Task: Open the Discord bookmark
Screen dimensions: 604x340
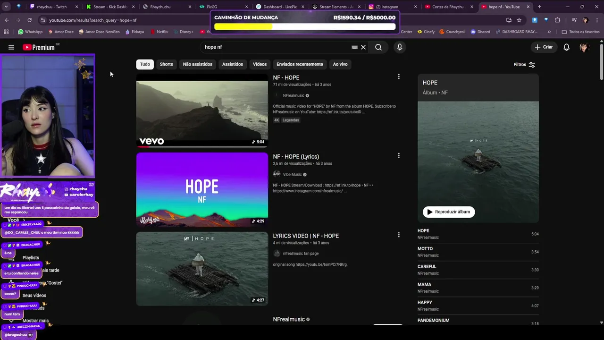Action: [x=480, y=32]
